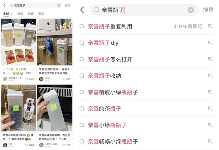Screen dimensions: 219x150
Task: Like Valar's post with 753 hearts
Action: 64,79
